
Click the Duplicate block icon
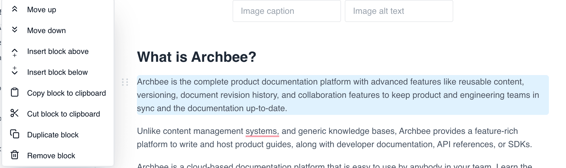(x=15, y=134)
